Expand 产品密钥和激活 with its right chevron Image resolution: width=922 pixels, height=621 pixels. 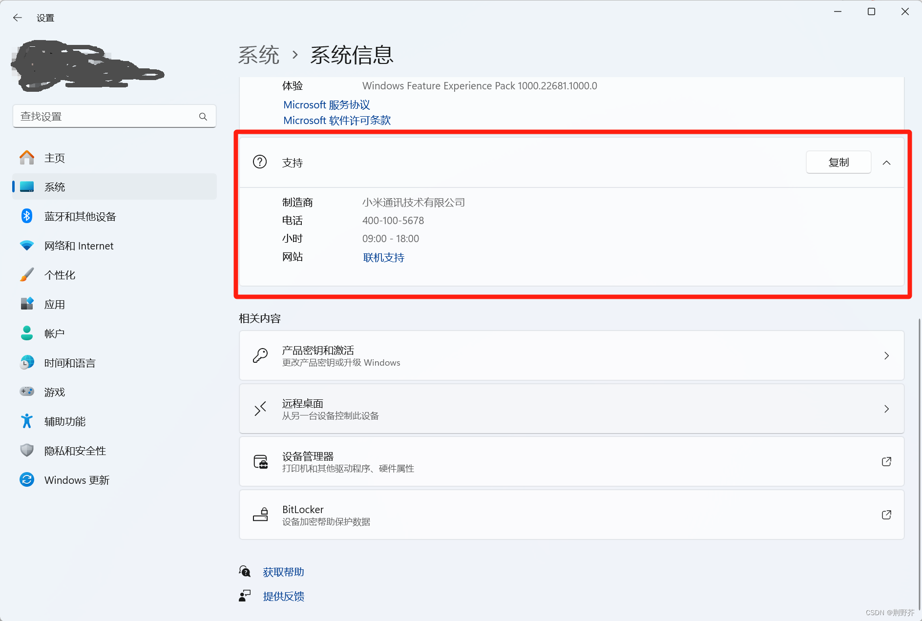[x=886, y=355]
